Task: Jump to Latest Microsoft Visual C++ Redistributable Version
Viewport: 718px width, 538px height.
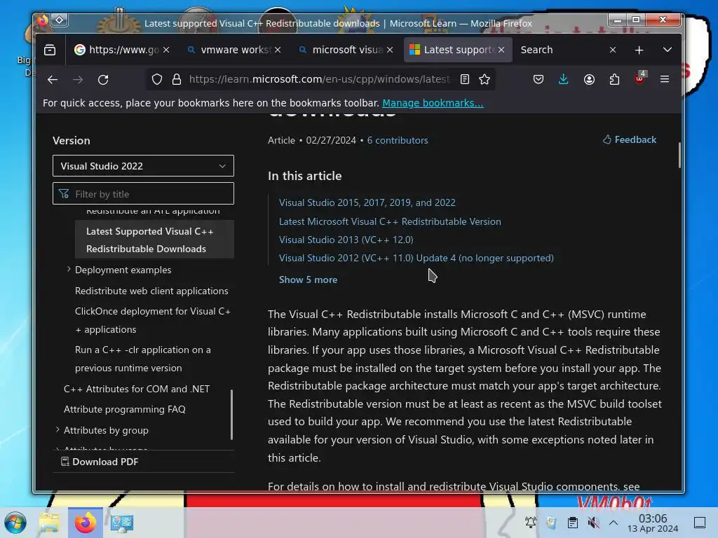Action: pos(390,221)
